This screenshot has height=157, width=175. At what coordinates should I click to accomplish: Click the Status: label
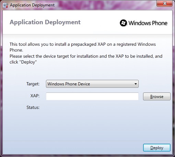pyautogui.click(x=33, y=108)
